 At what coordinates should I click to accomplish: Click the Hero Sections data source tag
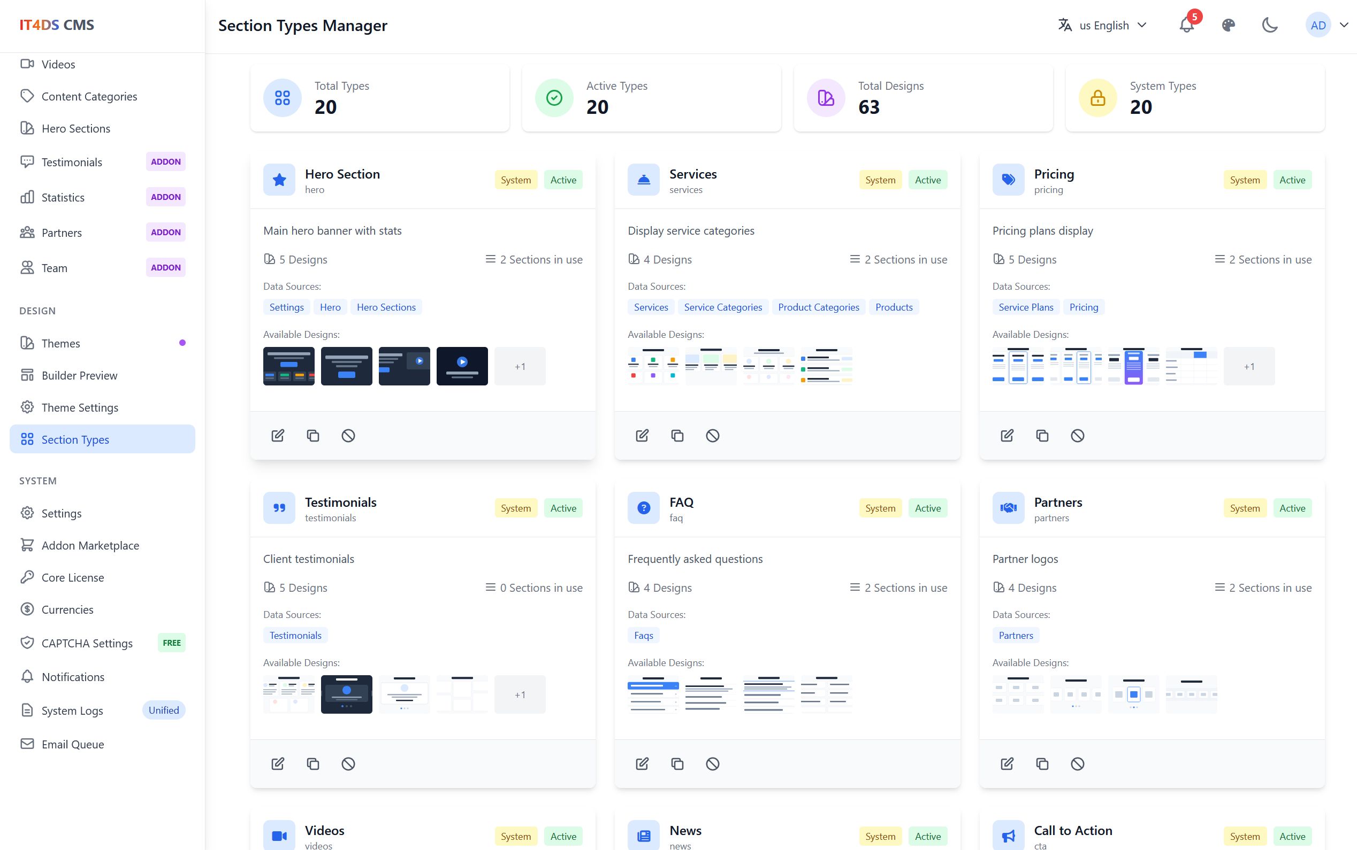[386, 307]
